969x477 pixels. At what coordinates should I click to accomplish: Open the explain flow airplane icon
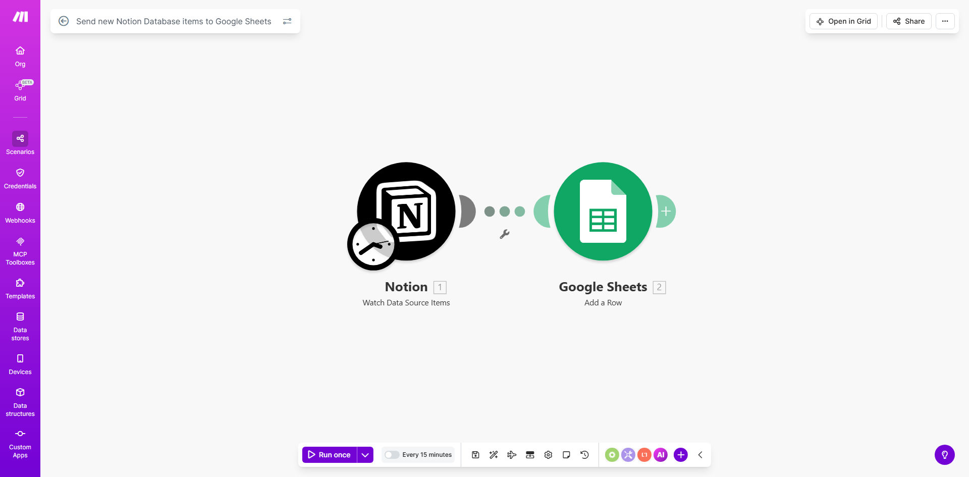tap(512, 455)
